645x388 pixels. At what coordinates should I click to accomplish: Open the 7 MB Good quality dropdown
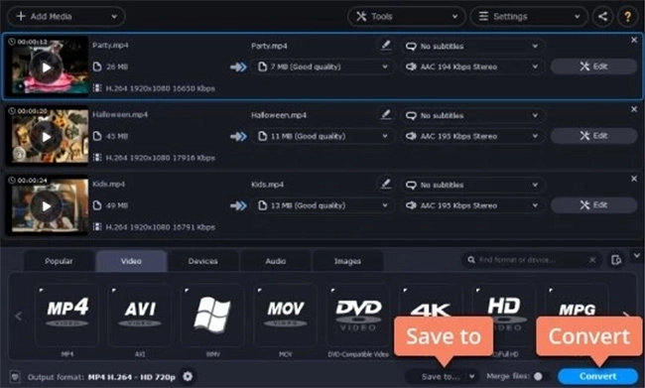322,66
